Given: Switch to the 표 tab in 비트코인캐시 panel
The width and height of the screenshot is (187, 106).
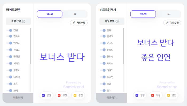Looking at the screenshot, I should (168, 14).
